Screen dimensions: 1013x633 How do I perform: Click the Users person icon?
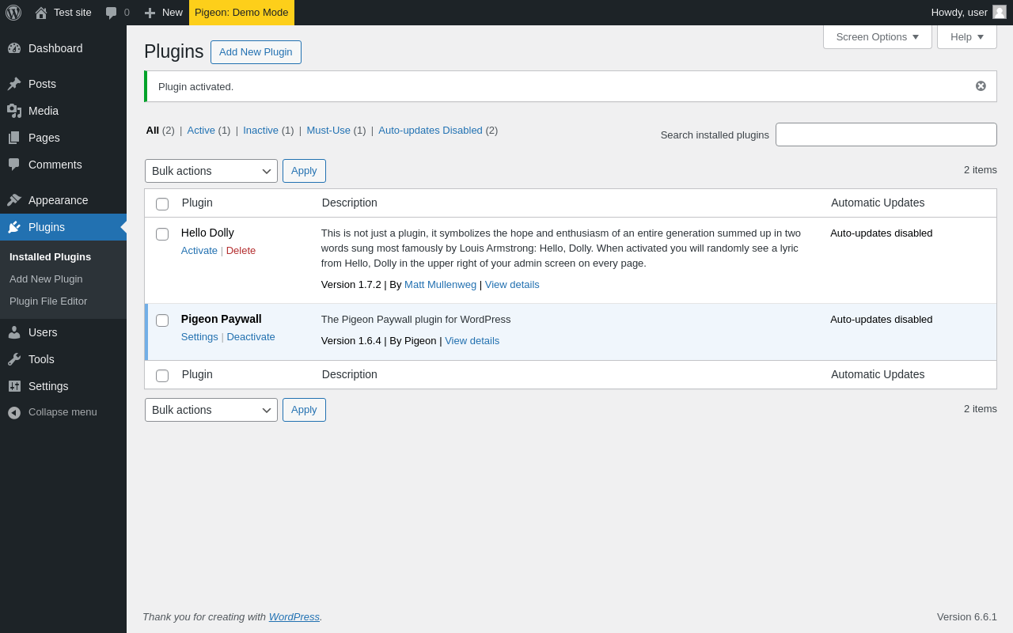(x=14, y=332)
